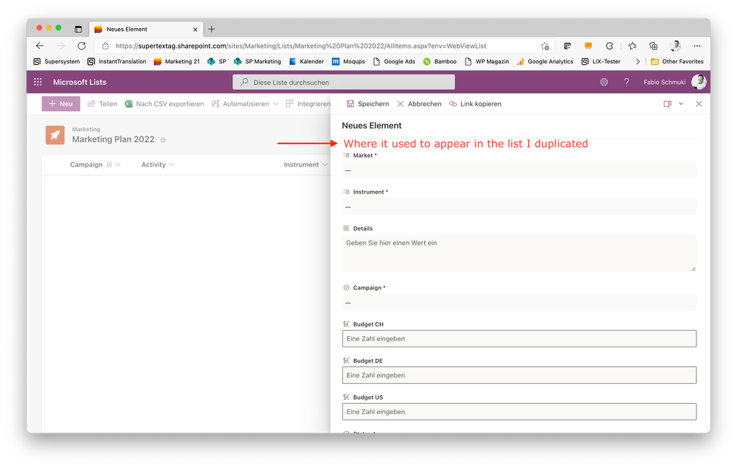Open browser Favorites list icon
Viewport: 737px width, 468px height.
click(x=633, y=46)
